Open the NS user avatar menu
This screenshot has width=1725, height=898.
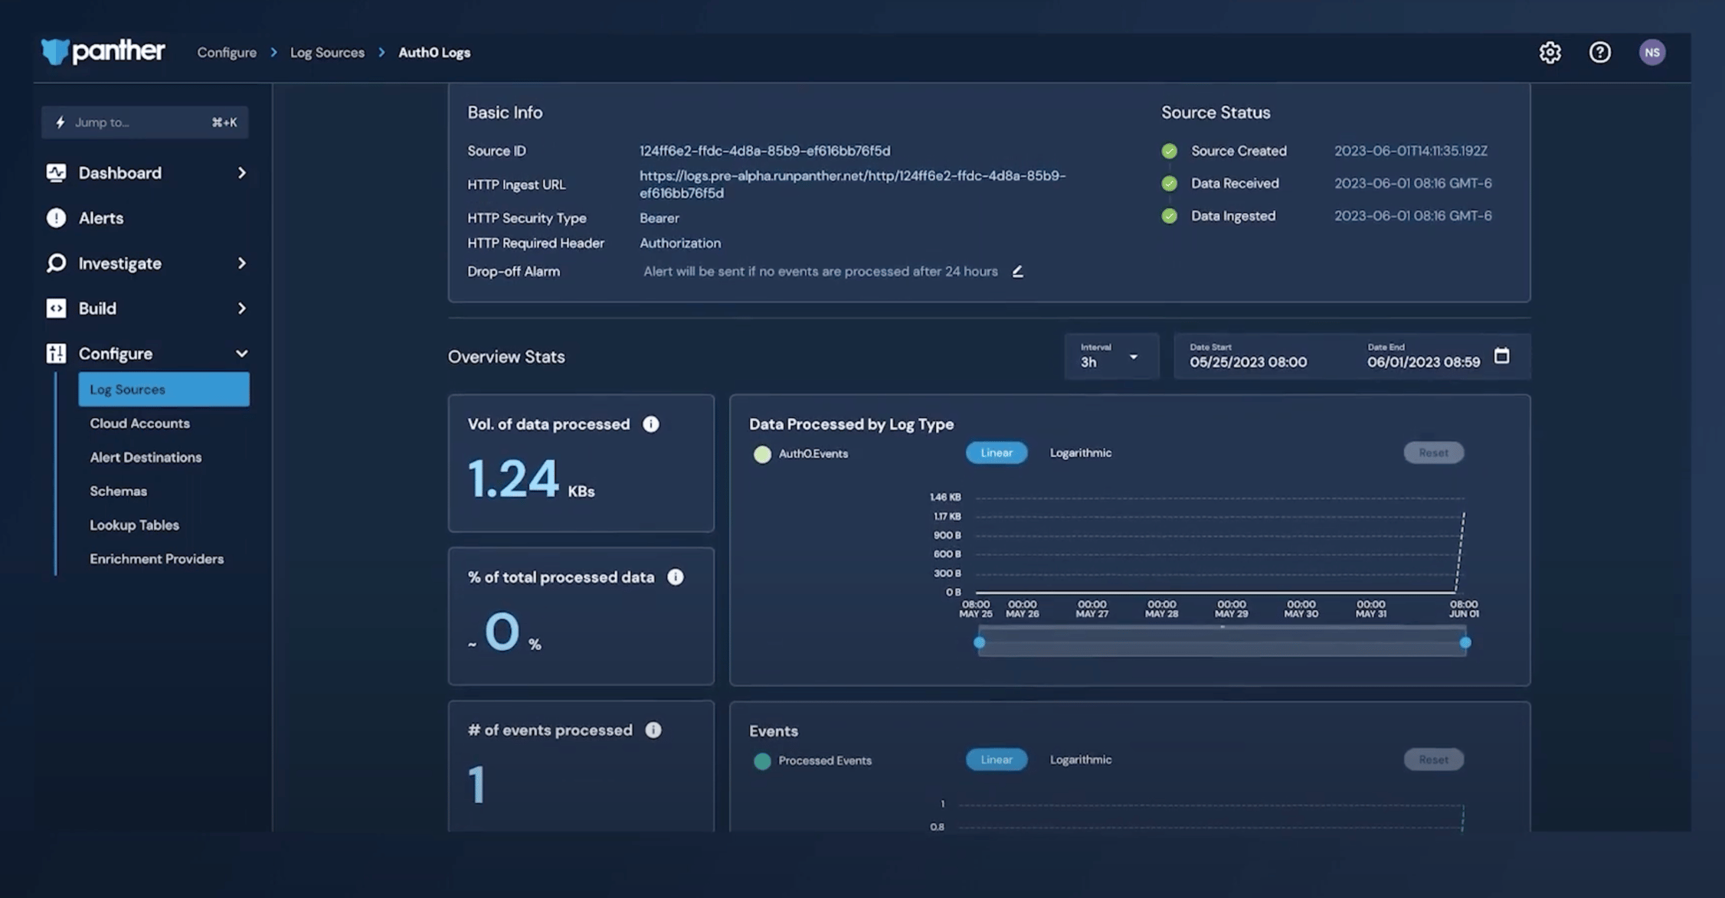[x=1652, y=52]
